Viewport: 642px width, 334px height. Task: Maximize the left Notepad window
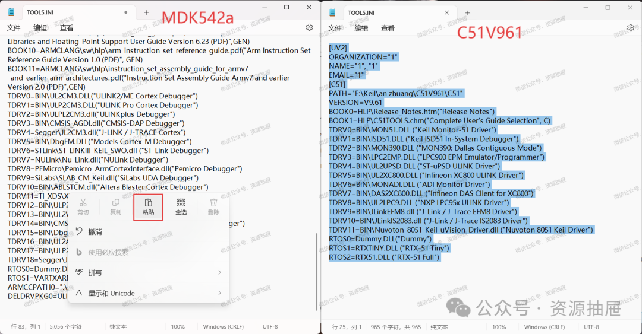pos(287,7)
